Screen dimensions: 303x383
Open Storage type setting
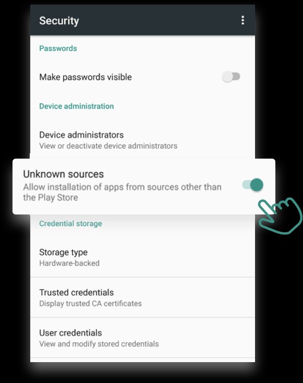coord(142,257)
